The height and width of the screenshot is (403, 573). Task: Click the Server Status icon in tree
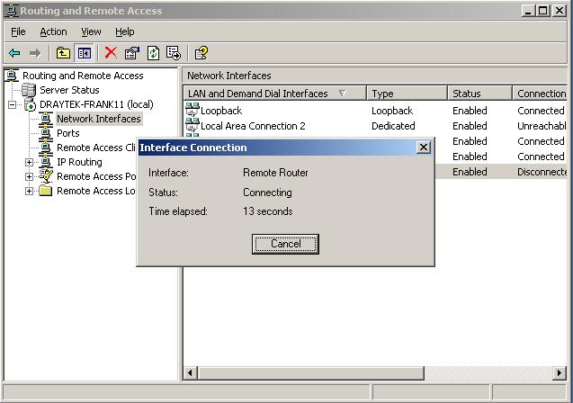(29, 90)
